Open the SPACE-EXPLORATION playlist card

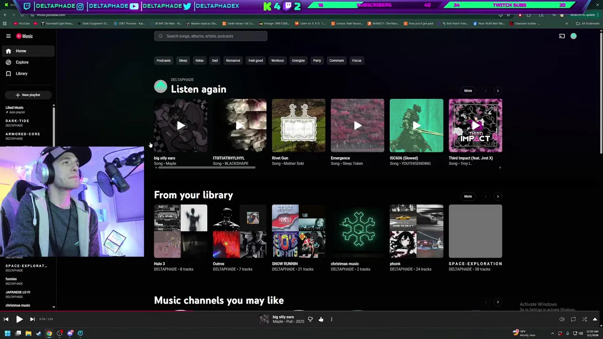475,231
